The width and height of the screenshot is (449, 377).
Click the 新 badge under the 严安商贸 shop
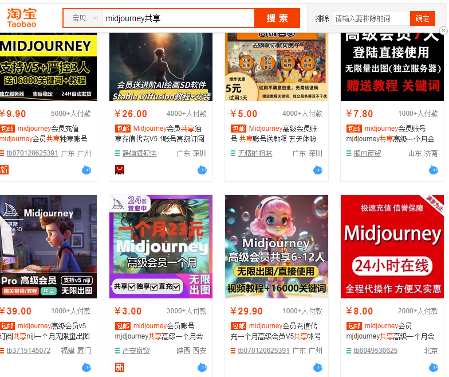[x=120, y=367]
